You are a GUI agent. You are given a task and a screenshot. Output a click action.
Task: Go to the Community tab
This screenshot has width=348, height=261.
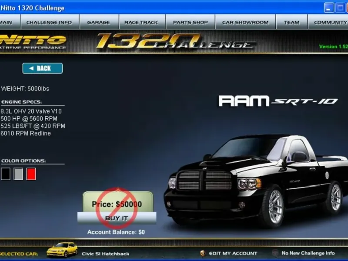[328, 22]
